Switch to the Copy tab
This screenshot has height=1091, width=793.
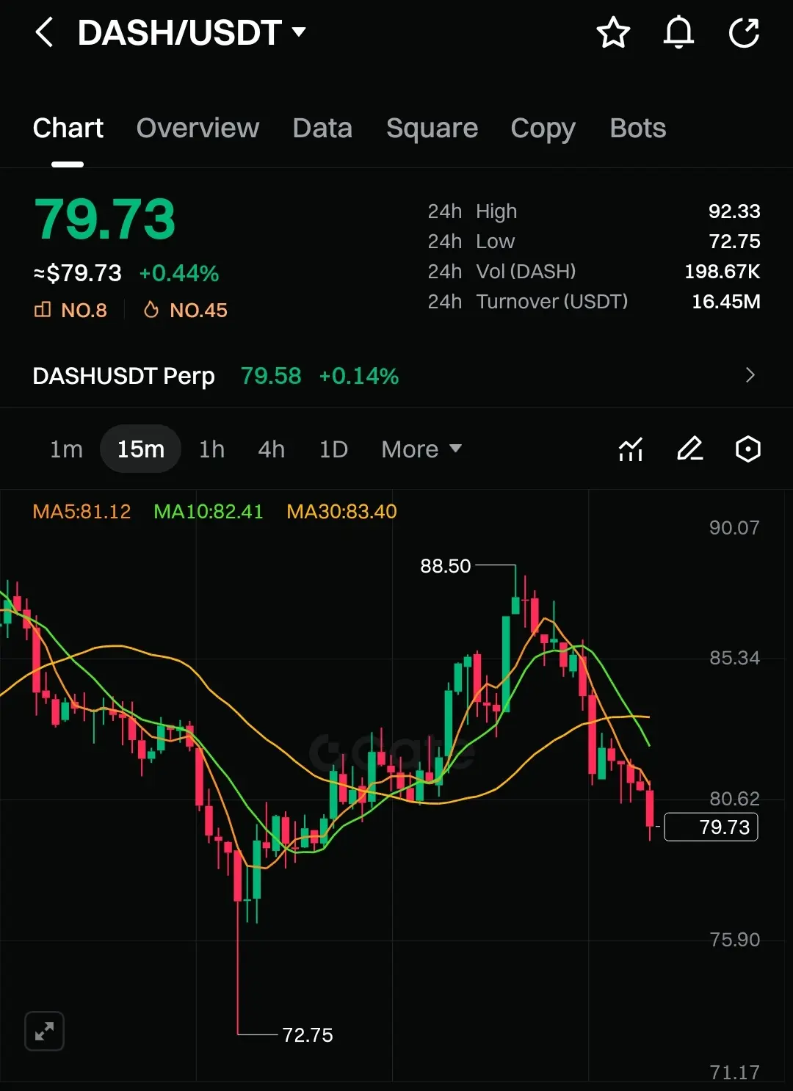coord(543,128)
